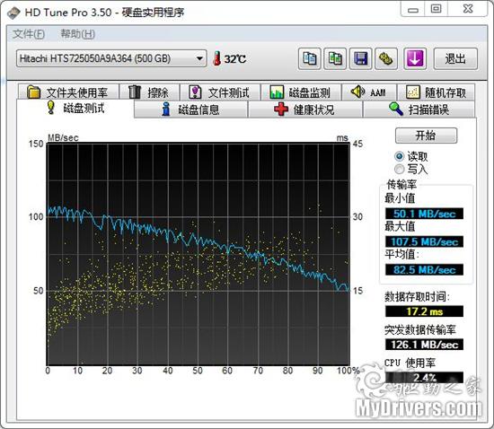Click the 32℃ temperature reading
494x429 pixels.
[235, 59]
